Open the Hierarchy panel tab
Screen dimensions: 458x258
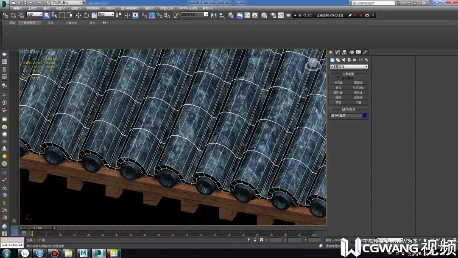click(344, 52)
